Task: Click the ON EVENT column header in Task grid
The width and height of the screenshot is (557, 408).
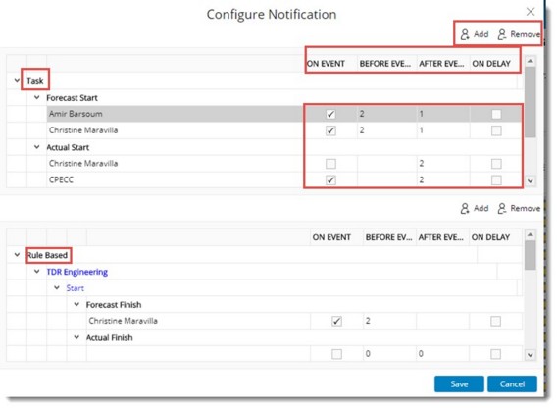Action: pos(326,64)
